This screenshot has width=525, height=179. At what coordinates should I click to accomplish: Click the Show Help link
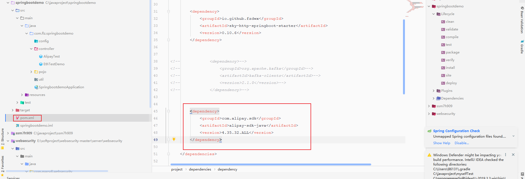441,143
